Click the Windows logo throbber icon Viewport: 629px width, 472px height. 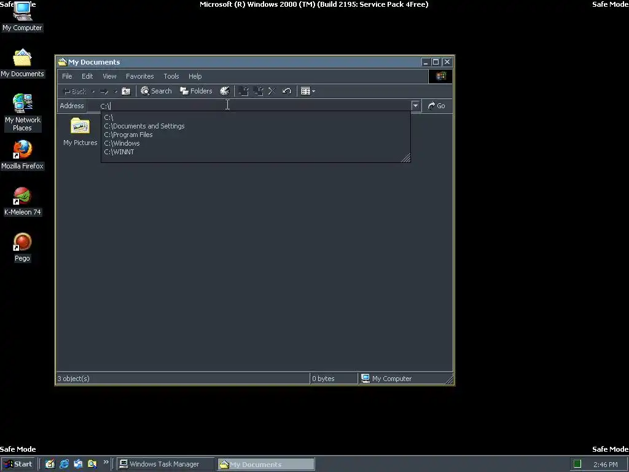coord(440,76)
